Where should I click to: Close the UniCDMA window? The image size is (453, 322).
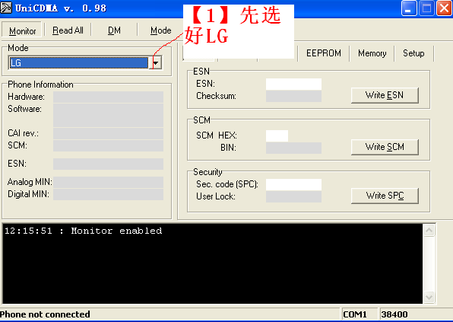(444, 8)
